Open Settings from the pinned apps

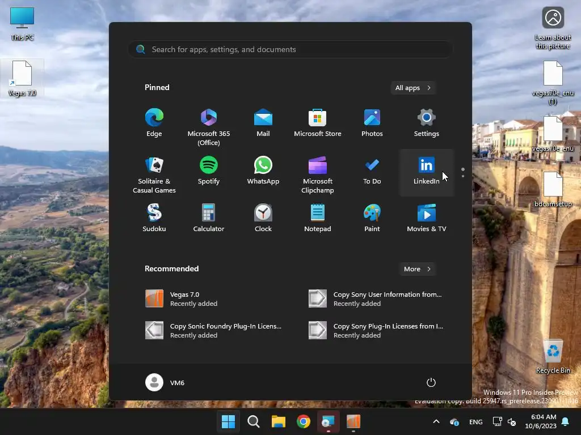click(427, 123)
